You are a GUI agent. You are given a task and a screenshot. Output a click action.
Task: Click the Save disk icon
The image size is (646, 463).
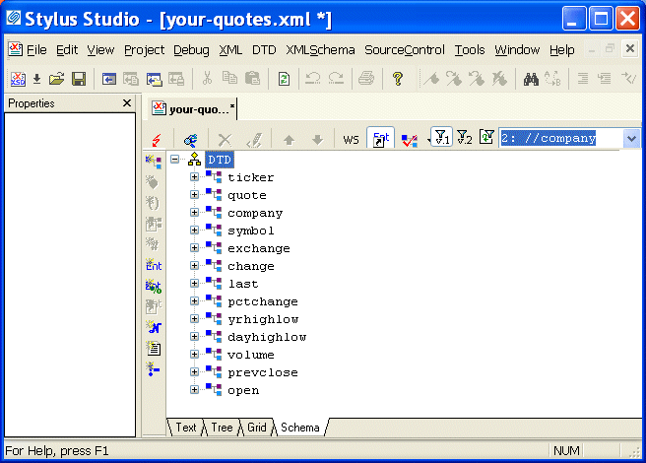tap(79, 79)
